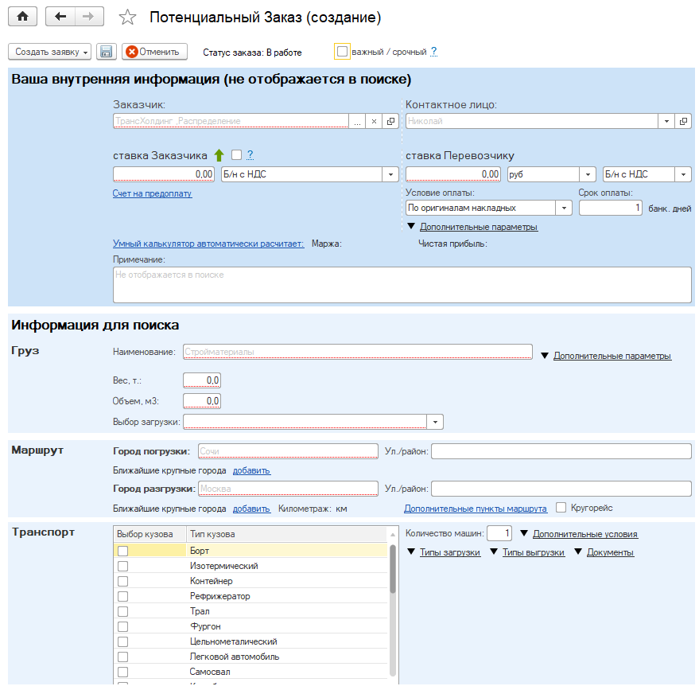Check the Легковой автомобиль body type
Viewport: 699px width, 690px height.
click(122, 657)
